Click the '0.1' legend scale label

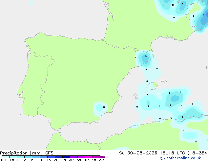pos(4,160)
